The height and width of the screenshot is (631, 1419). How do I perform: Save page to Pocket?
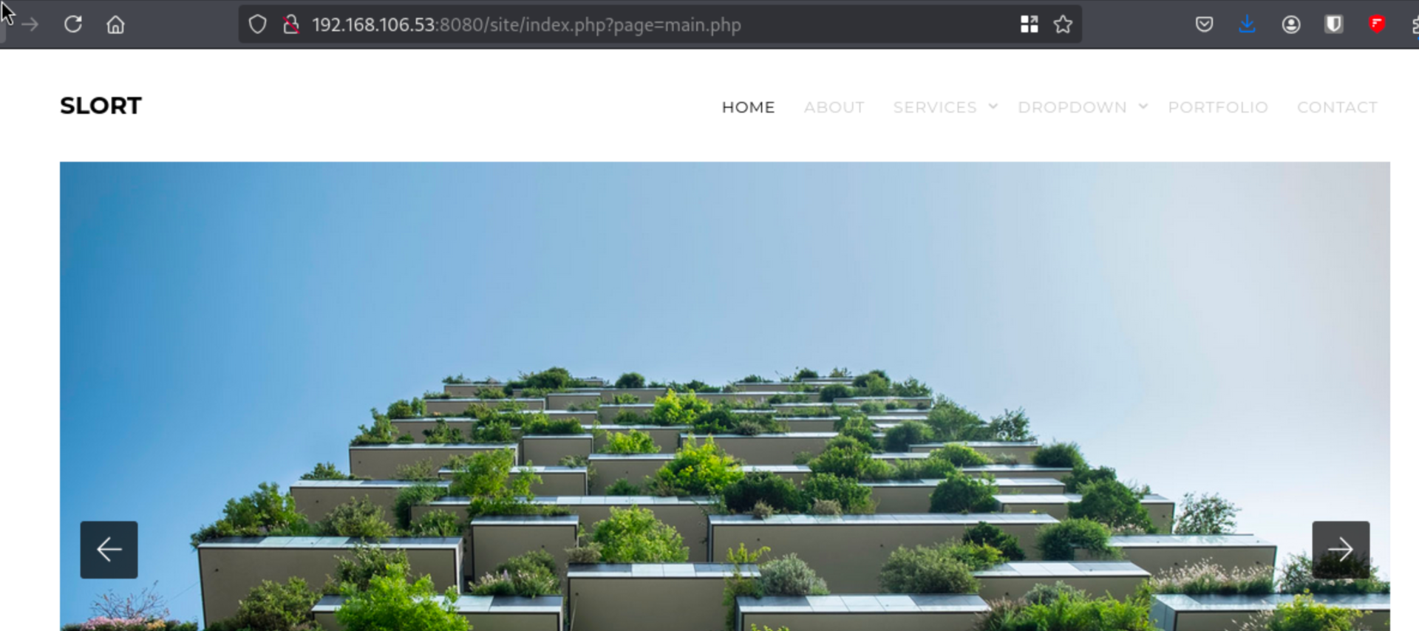1204,24
